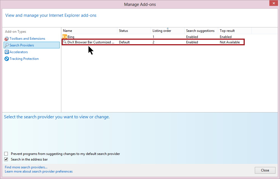The image size is (280, 179).
Task: Select Search Providers add-on type
Action: point(32,45)
